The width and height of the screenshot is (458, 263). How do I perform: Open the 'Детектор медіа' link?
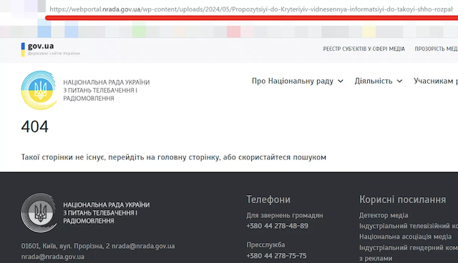tap(384, 215)
